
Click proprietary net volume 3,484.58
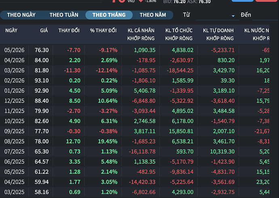click(224, 111)
